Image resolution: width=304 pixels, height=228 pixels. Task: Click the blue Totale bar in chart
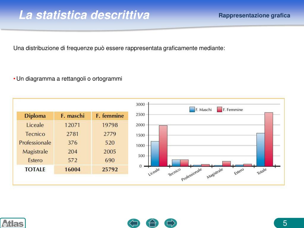tap(261, 150)
